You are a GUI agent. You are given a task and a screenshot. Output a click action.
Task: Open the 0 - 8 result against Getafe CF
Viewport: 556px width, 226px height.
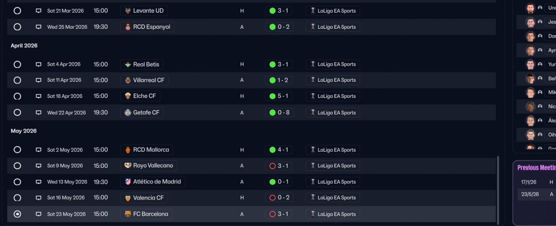pos(279,113)
